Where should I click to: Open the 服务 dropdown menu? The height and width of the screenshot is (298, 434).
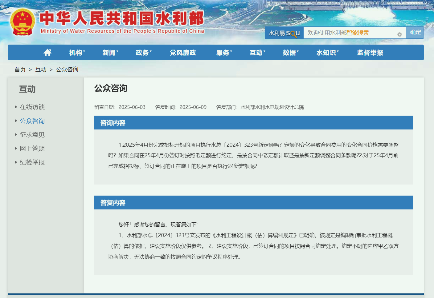click(223, 52)
